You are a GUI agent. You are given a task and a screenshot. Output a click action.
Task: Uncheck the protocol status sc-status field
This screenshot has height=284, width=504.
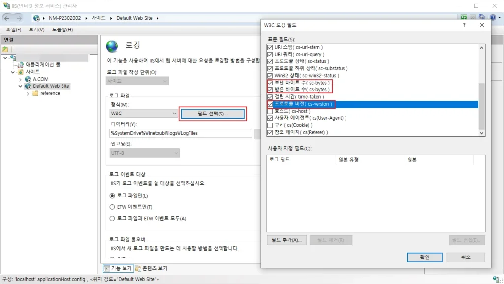tap(270, 61)
